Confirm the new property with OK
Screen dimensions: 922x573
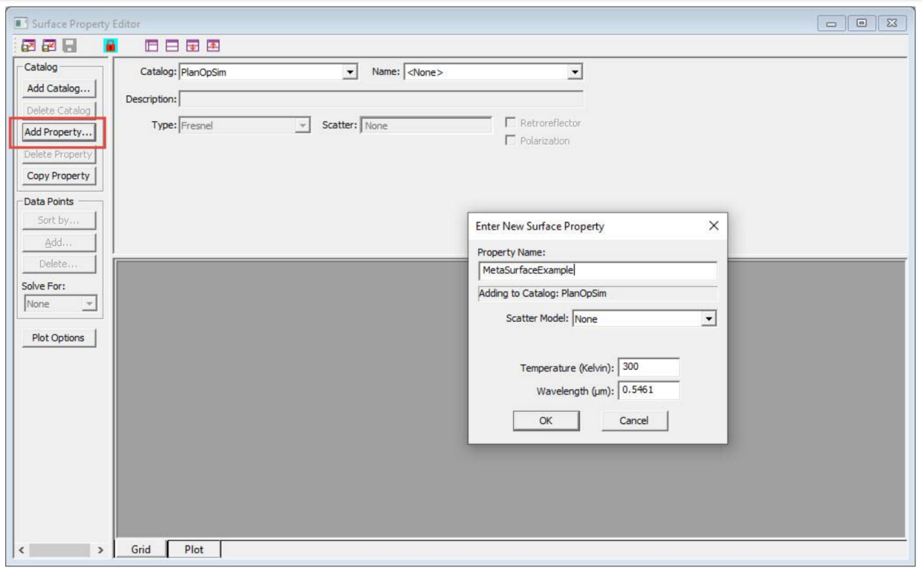click(545, 421)
